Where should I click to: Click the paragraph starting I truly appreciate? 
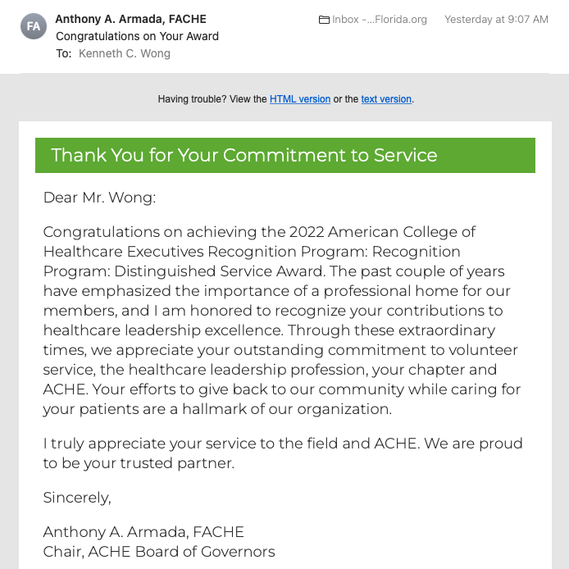283,453
